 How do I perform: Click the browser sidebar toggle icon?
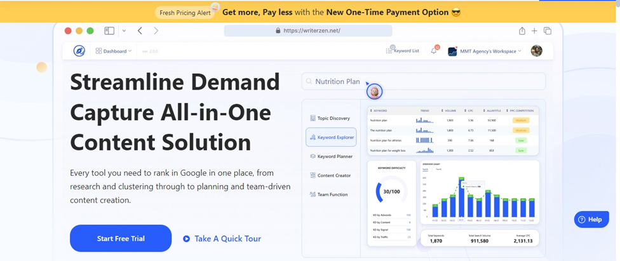pyautogui.click(x=109, y=30)
